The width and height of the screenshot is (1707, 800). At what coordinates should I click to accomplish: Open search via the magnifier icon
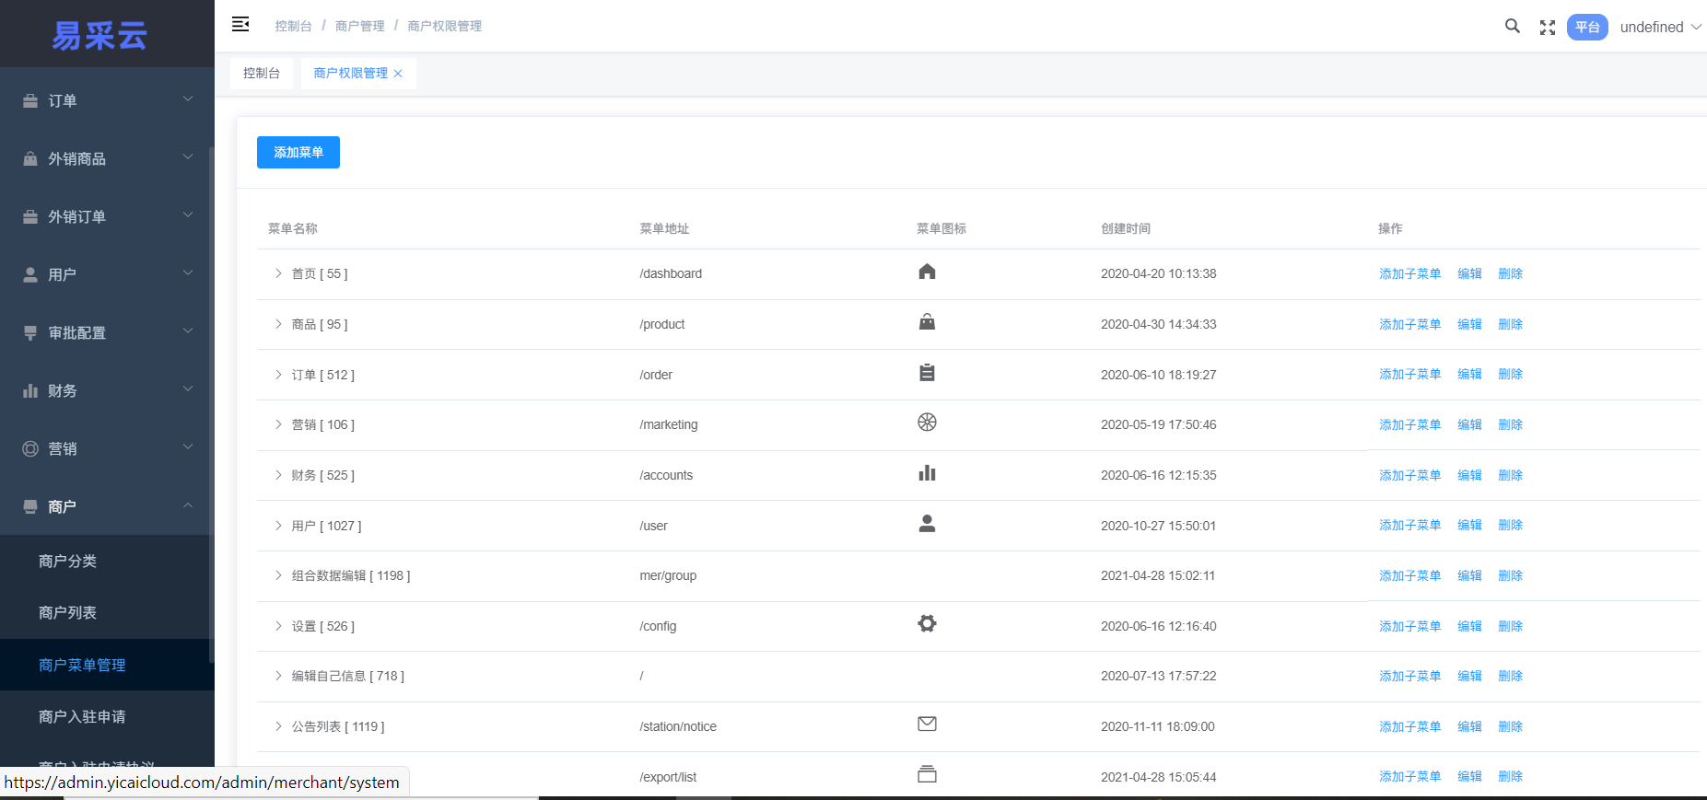[1512, 27]
